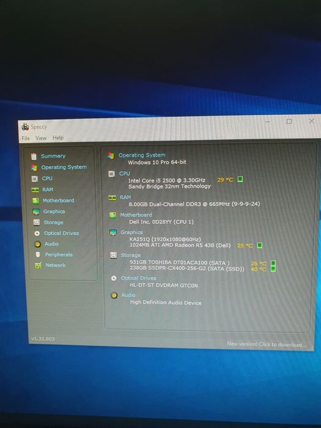Click 'KA251Q (1920x1080@60Hz)' monitor text
This screenshot has width=321, height=428.
pyautogui.click(x=165, y=240)
